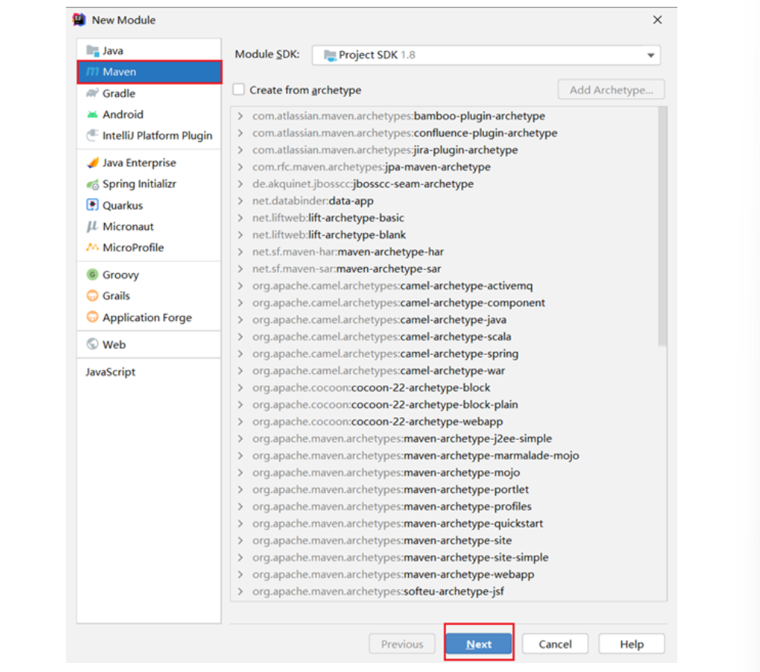The width and height of the screenshot is (760, 672).
Task: Click Add Archetype button
Action: [x=611, y=89]
